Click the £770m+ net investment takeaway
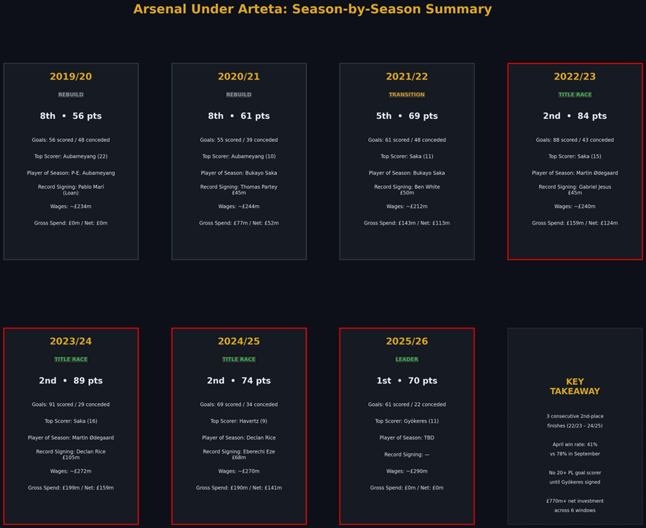Viewport: 646px width, 528px height. click(x=575, y=501)
